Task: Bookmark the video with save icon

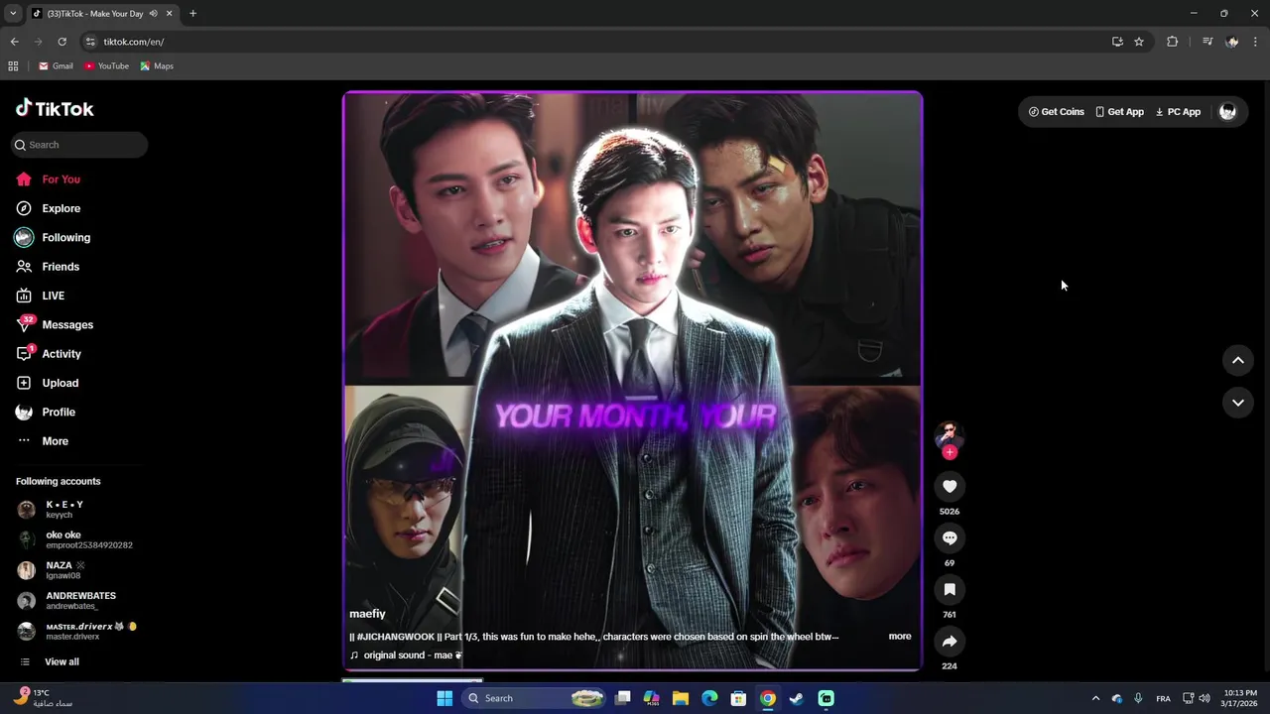Action: pyautogui.click(x=950, y=589)
